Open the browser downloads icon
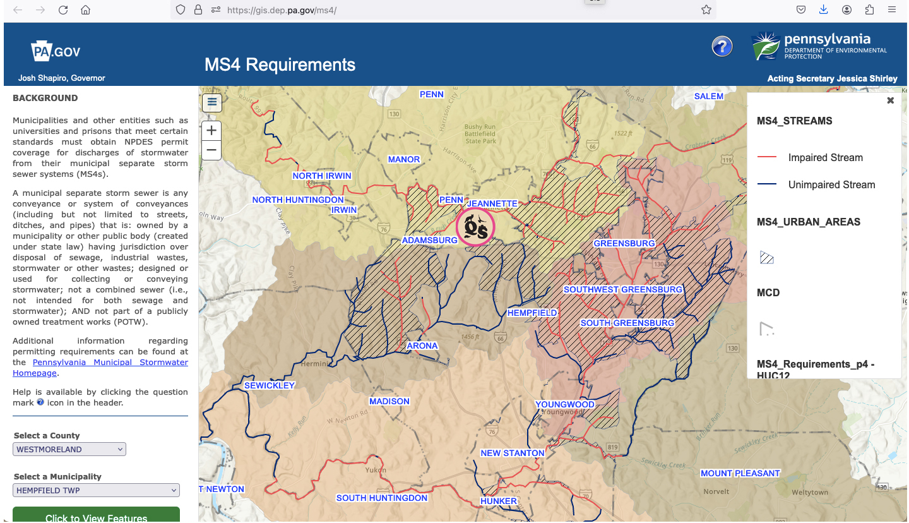Image resolution: width=909 pixels, height=523 pixels. (x=823, y=10)
